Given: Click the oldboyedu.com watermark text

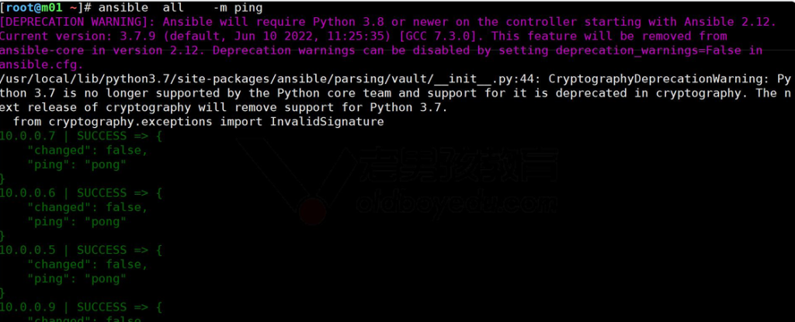Looking at the screenshot, I should [459, 203].
